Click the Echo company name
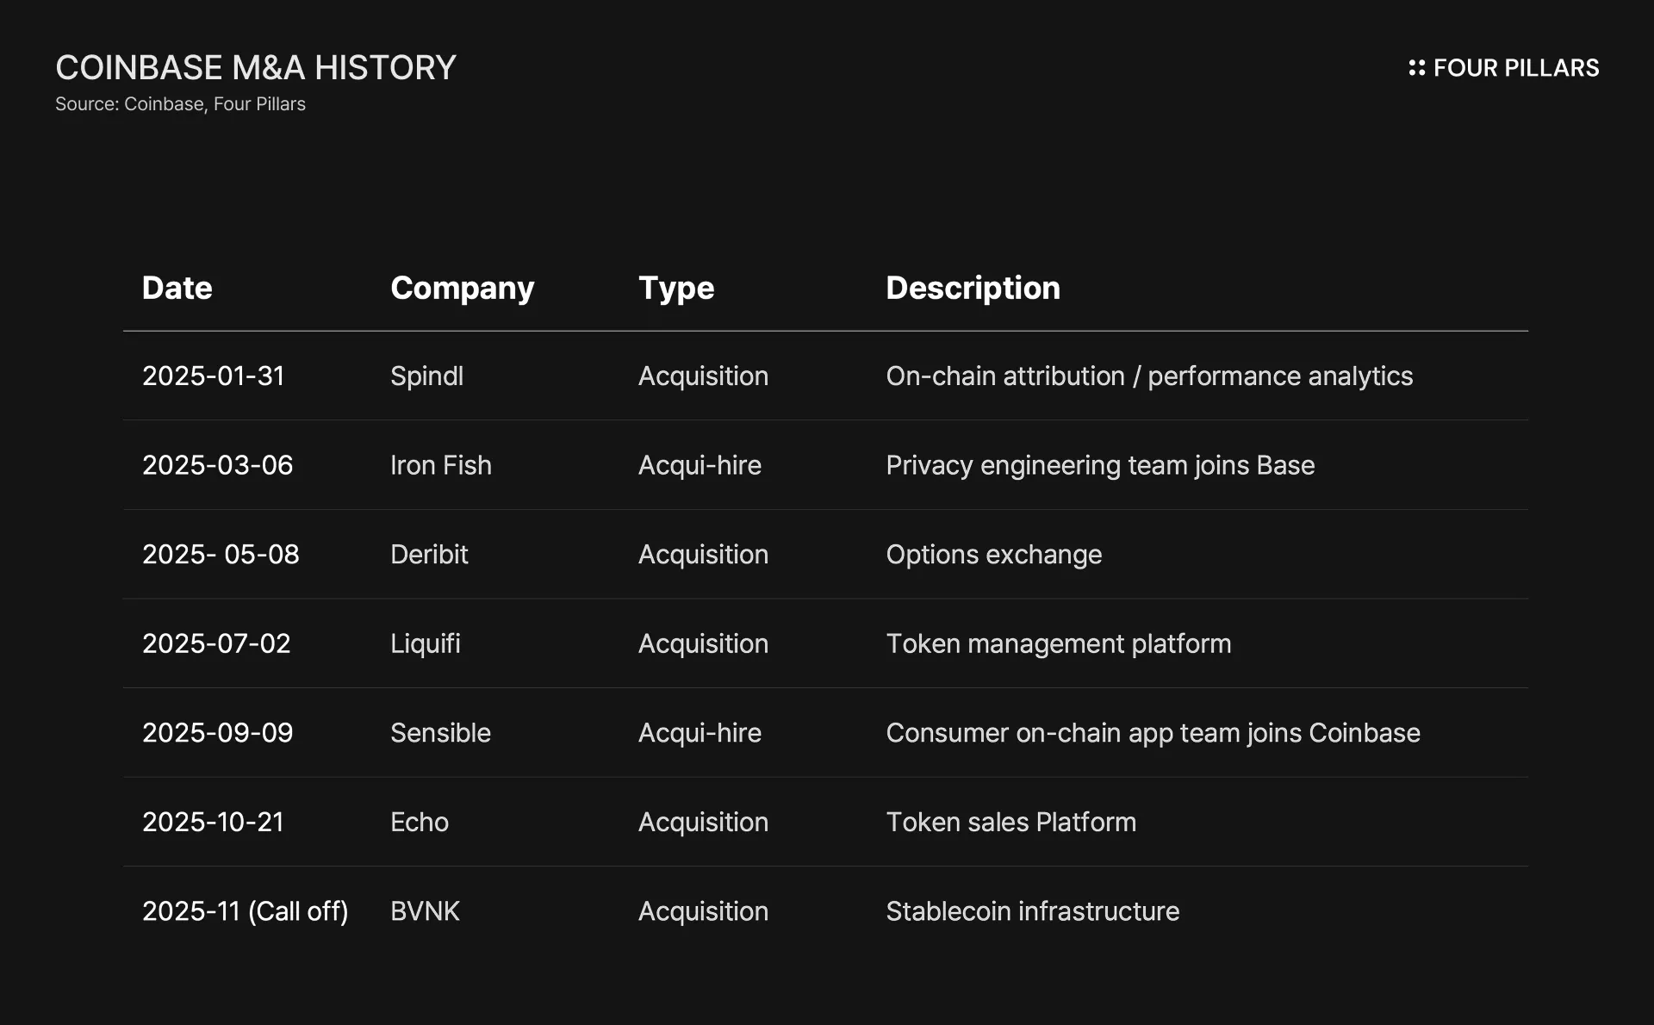This screenshot has width=1654, height=1025. (x=419, y=822)
